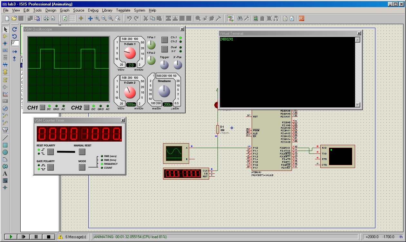Click the Undo arrow icon
406x242 pixels.
tap(130, 18)
